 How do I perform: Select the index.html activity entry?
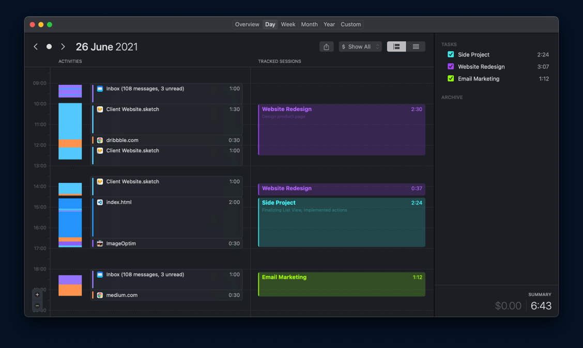(x=166, y=217)
